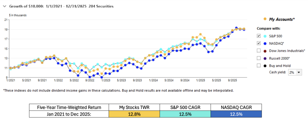Screen dimensions: 308x123
Task: Click the orange My Accounts legend dot
Action: (265, 19)
